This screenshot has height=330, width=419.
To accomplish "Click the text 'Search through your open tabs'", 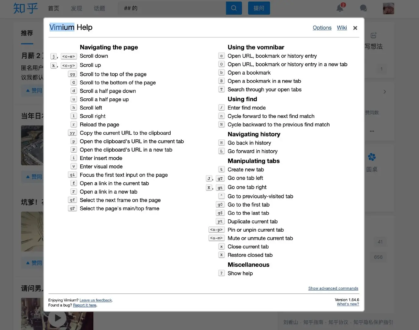I will click(265, 90).
